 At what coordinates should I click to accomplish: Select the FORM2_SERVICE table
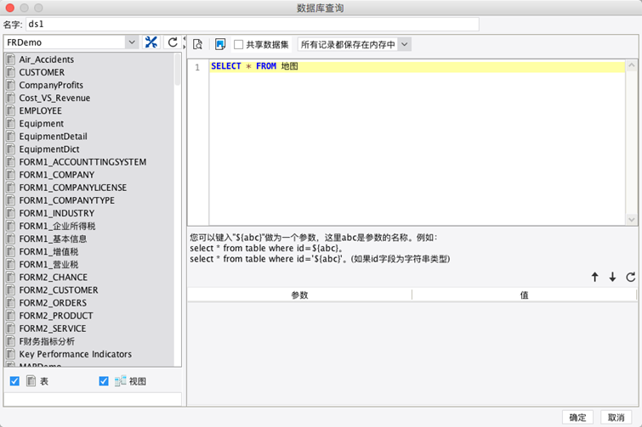[53, 329]
